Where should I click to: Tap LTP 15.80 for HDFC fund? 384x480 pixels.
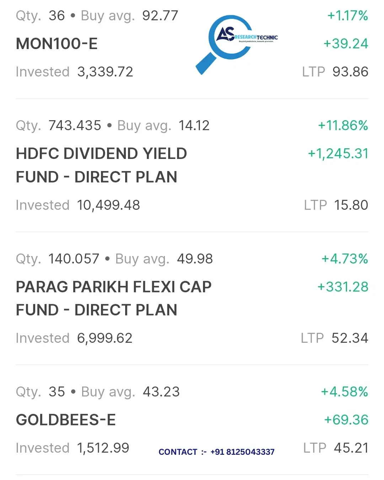pos(336,205)
